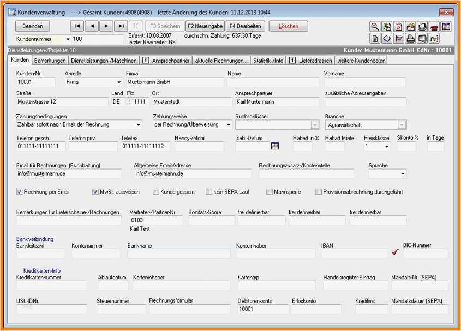This screenshot has height=331, width=461.
Task: Click into the Bankname input field
Action: (x=179, y=254)
